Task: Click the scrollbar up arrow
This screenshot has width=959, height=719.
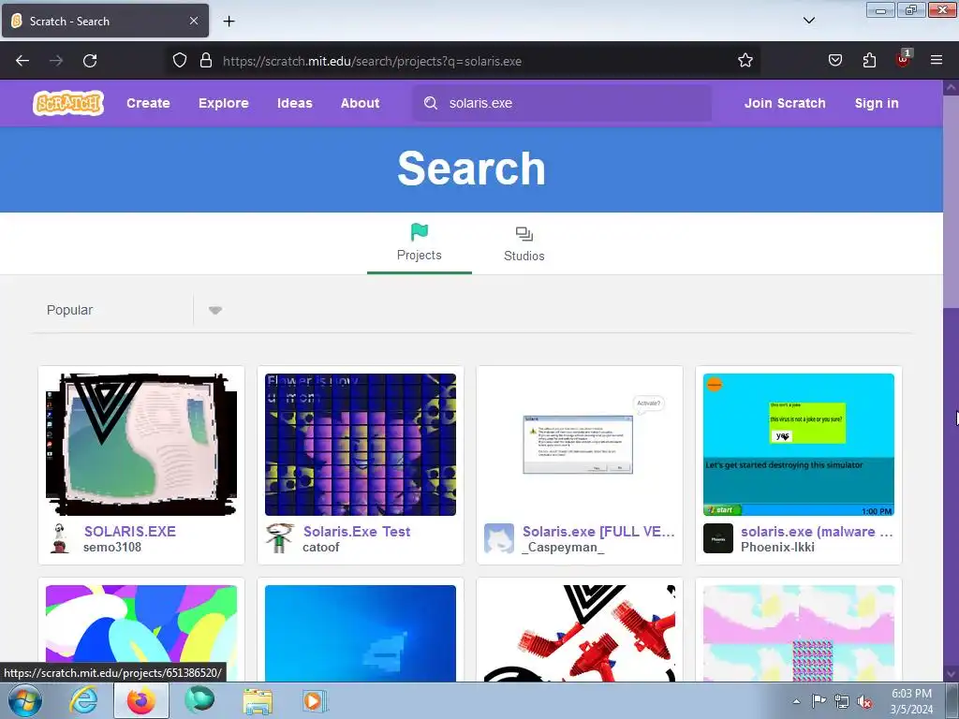Action: point(952,87)
